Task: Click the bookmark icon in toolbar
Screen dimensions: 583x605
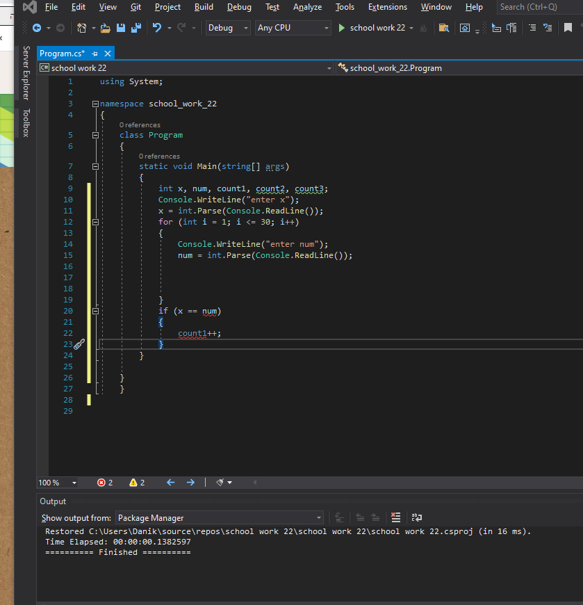Action: [x=568, y=28]
